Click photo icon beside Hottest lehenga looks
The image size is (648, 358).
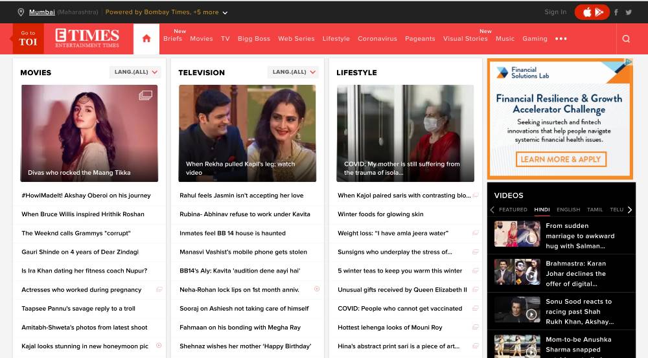coord(475,327)
